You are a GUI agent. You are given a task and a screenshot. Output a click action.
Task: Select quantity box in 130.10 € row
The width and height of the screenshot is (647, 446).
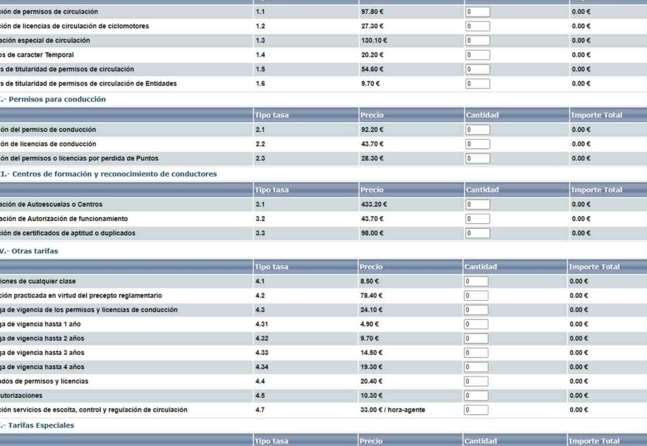click(478, 41)
